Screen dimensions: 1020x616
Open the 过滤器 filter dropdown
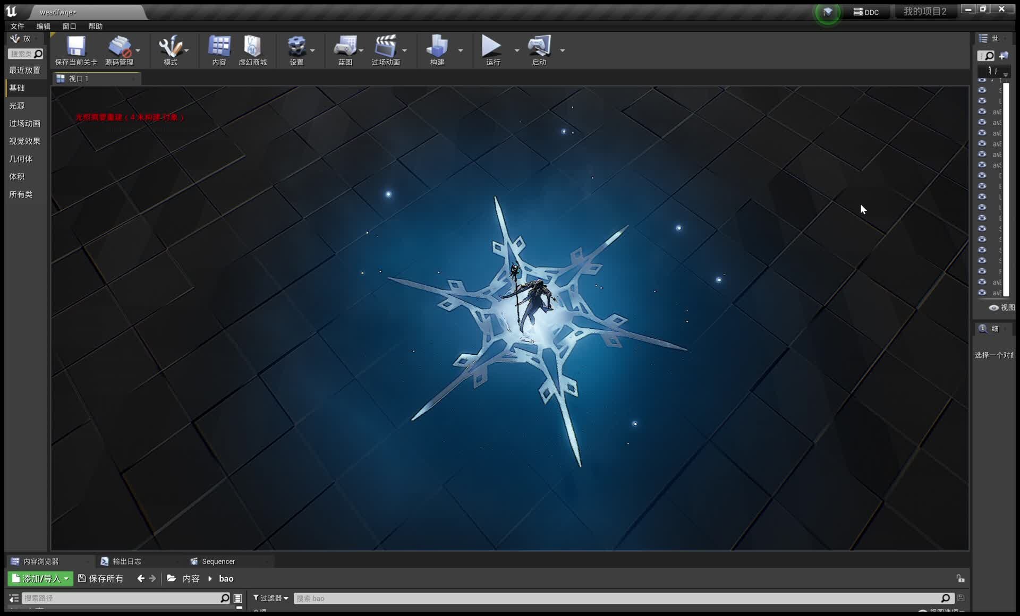(x=270, y=598)
